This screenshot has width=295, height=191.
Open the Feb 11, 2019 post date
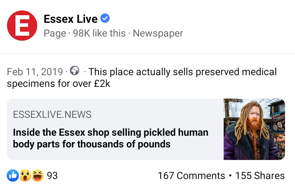(x=35, y=72)
